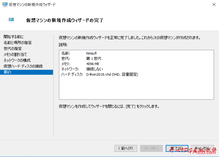Select the highlighted 要約 step

point(8,72)
